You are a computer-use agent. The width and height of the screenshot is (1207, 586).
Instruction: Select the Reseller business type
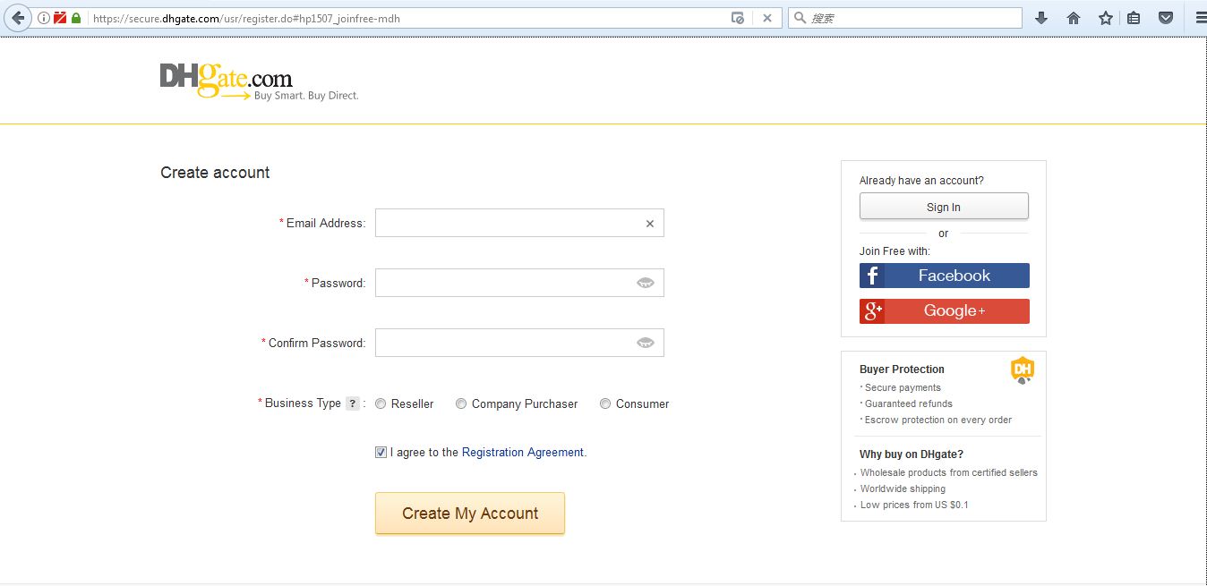pyautogui.click(x=380, y=403)
